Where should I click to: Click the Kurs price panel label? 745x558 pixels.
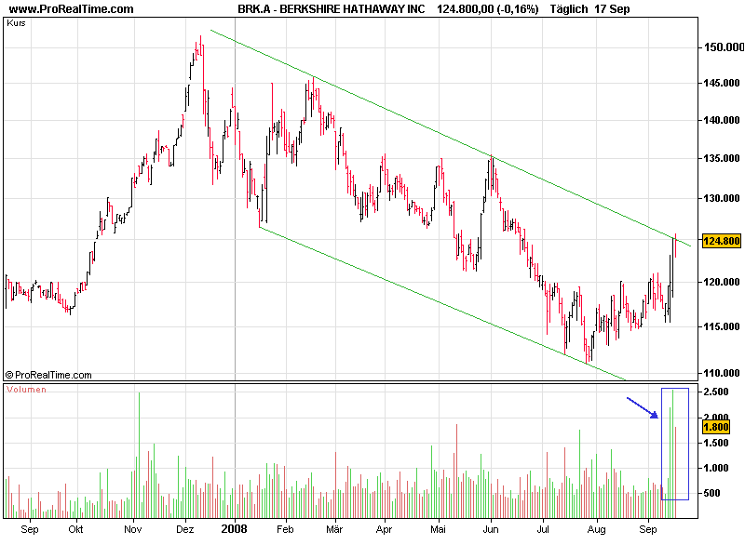[16, 22]
